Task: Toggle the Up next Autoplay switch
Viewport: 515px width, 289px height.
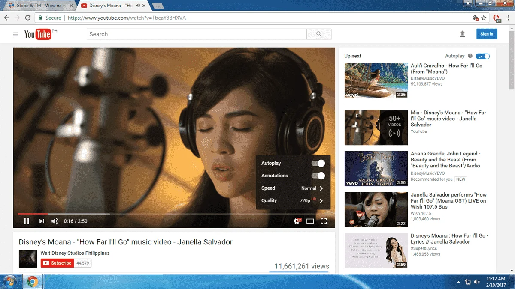Action: pos(483,56)
